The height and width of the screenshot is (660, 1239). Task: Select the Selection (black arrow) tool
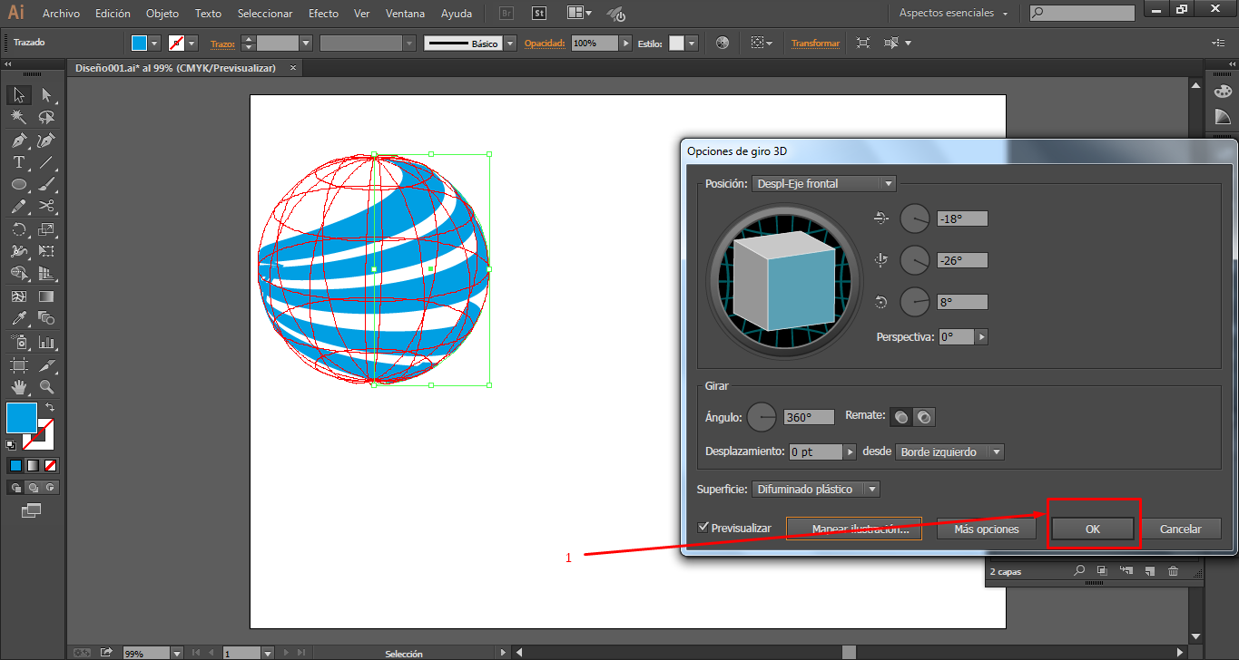pos(18,95)
